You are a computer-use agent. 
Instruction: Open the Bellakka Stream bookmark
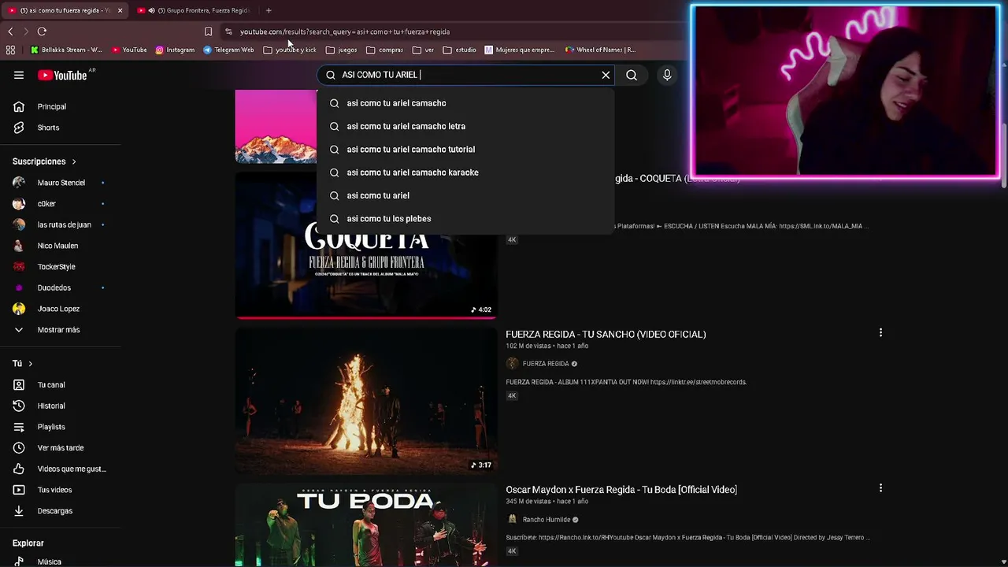[66, 50]
